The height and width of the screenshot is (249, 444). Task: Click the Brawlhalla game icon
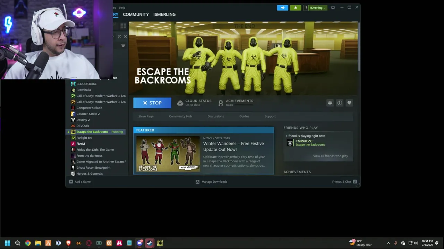point(73,90)
